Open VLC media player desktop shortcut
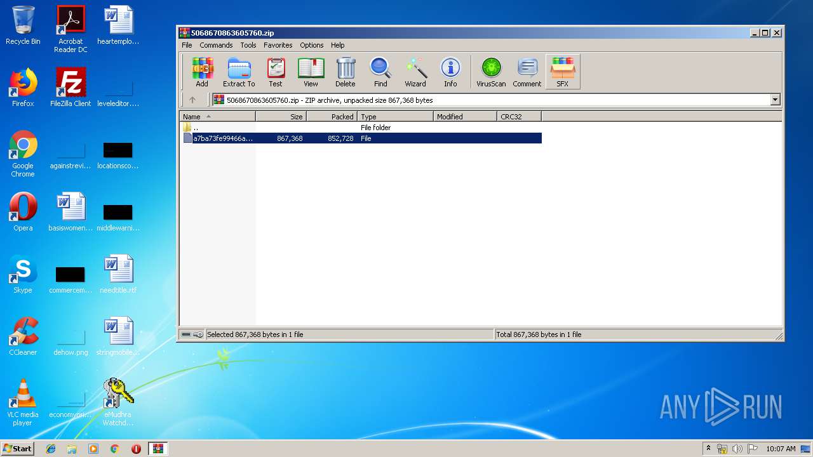 tap(23, 402)
